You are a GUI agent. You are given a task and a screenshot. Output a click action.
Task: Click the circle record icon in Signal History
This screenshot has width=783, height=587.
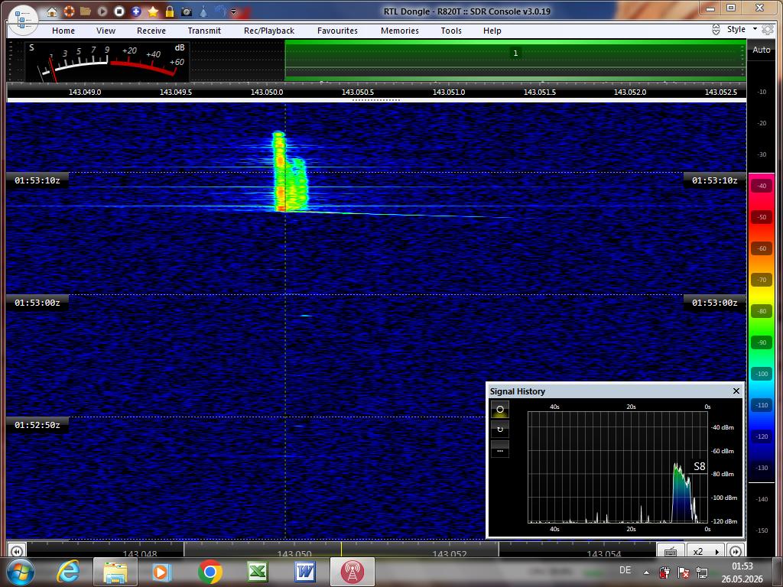click(x=500, y=410)
